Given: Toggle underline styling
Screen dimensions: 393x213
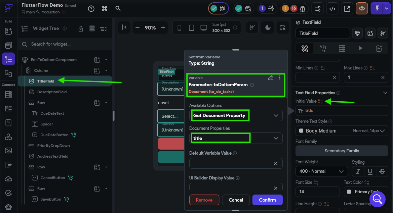Looking at the screenshot, I should click(370, 171).
